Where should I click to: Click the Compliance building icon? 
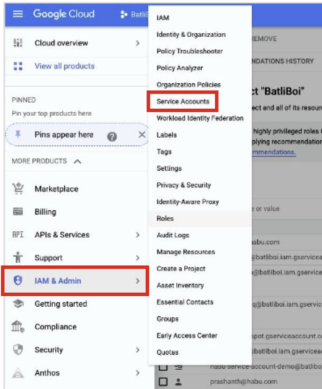18,327
